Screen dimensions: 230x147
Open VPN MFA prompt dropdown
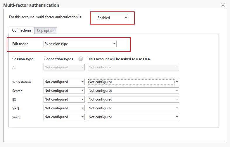click(x=133, y=108)
